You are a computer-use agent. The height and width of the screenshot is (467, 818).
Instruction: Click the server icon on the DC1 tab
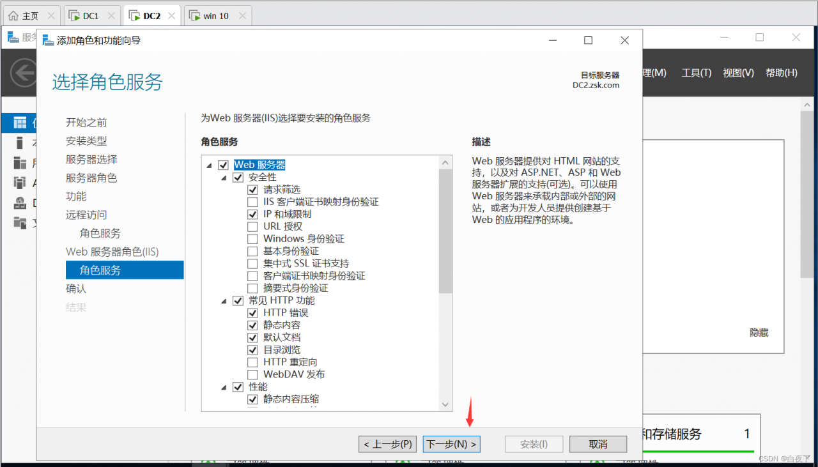74,15
